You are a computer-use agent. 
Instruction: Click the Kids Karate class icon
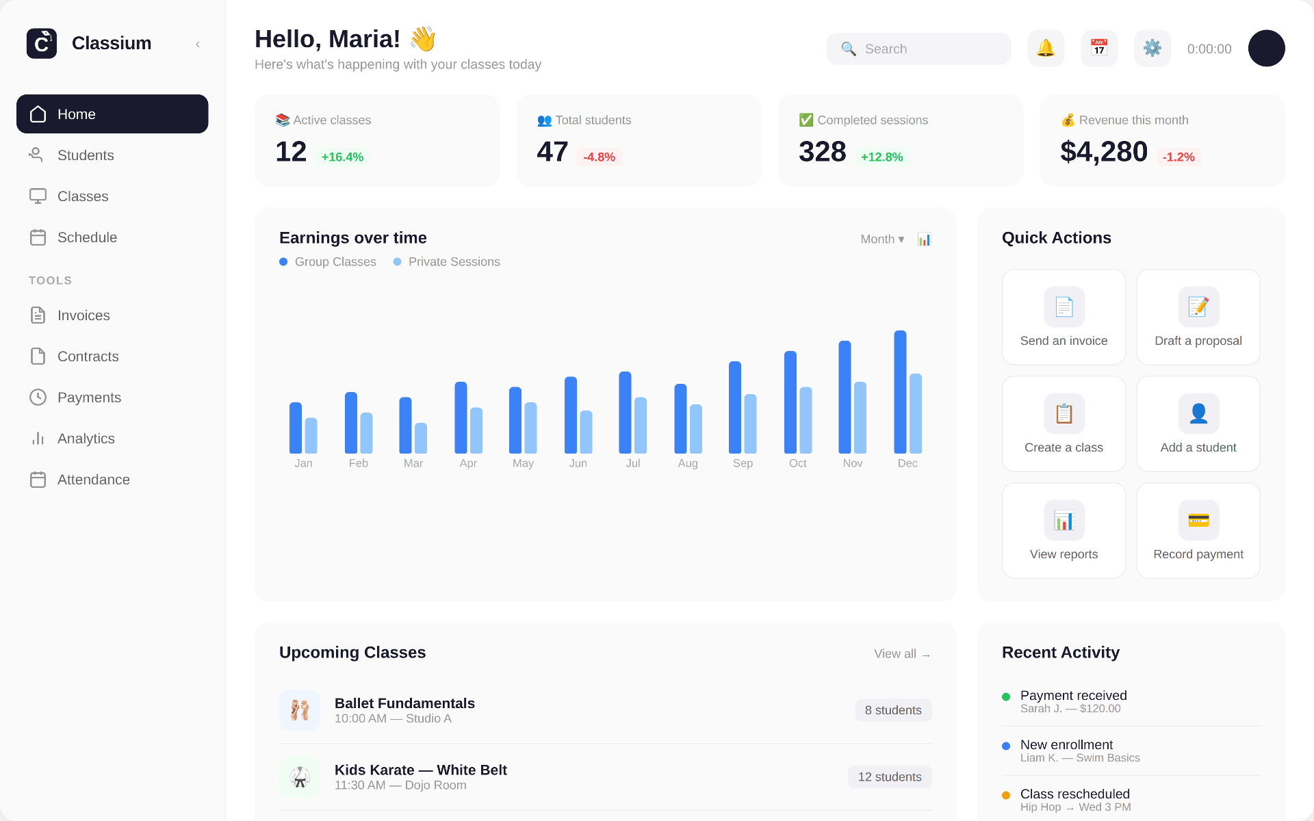(x=300, y=777)
